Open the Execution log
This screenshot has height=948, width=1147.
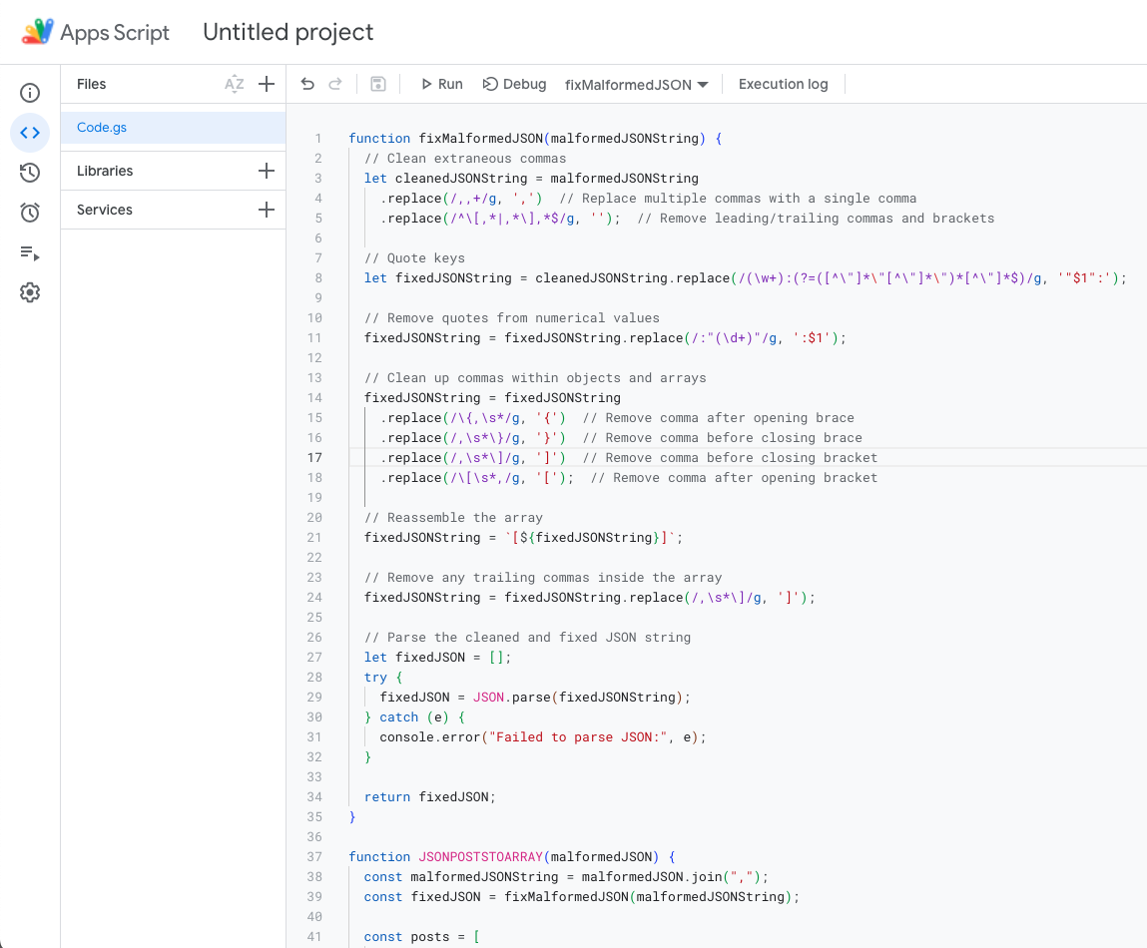click(783, 84)
